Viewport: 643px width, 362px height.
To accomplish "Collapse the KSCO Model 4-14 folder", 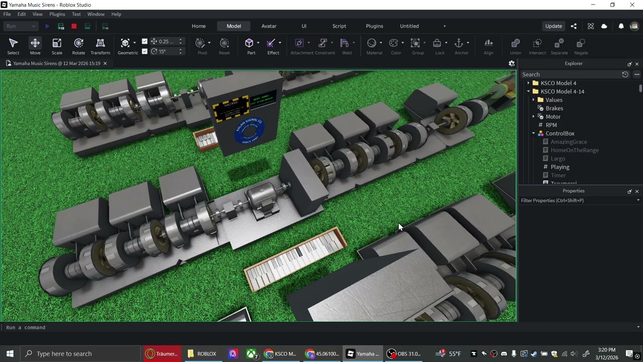I will click(528, 92).
